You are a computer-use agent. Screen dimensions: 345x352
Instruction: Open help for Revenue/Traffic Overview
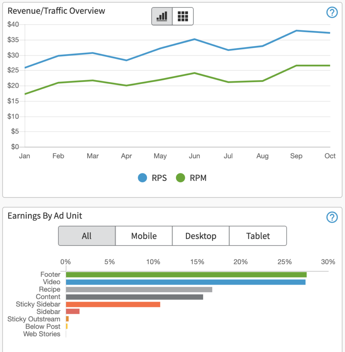click(x=331, y=13)
